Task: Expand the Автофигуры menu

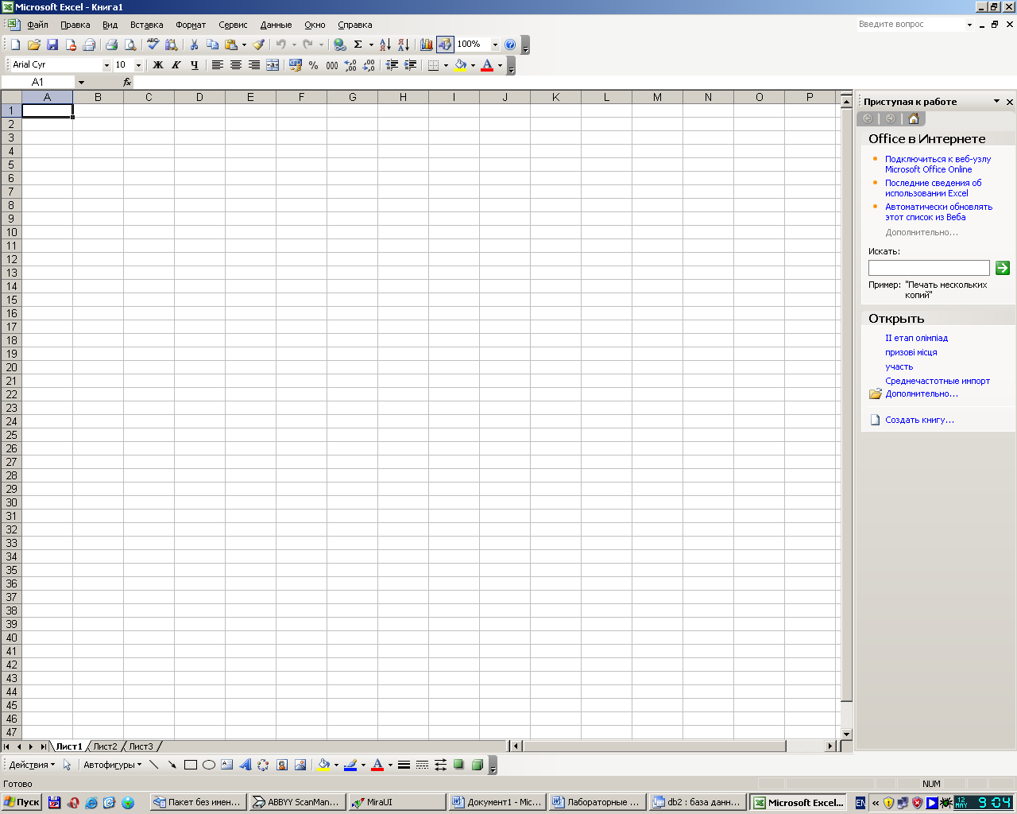Action: point(112,765)
